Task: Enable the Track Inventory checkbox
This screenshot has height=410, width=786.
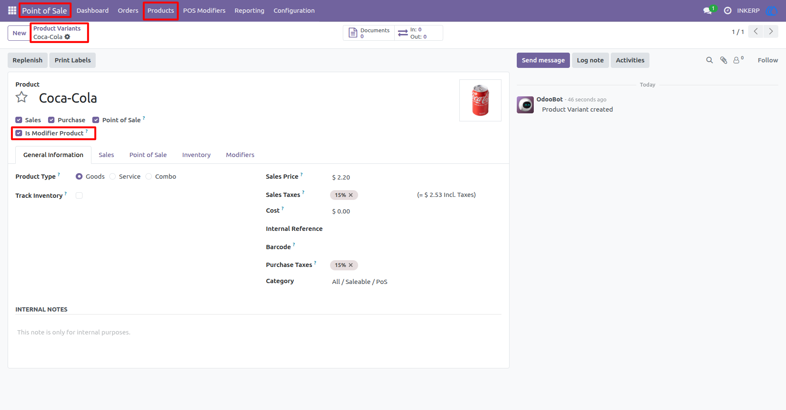Action: (79, 196)
